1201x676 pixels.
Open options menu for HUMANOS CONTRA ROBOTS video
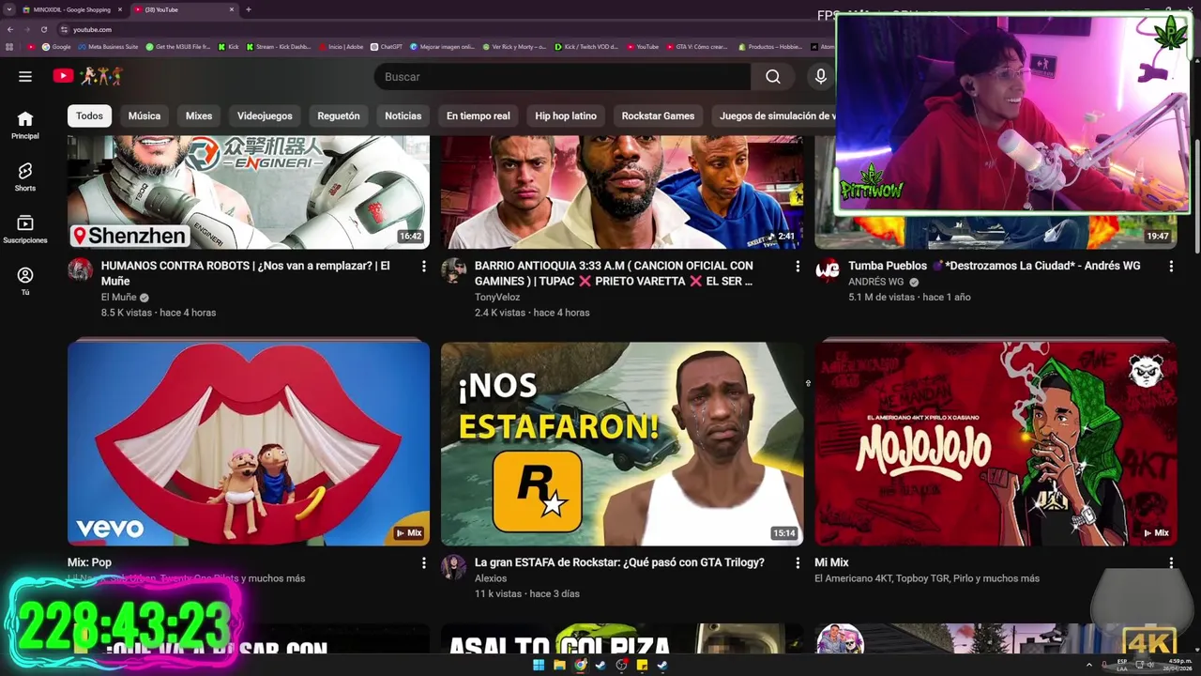point(424,267)
